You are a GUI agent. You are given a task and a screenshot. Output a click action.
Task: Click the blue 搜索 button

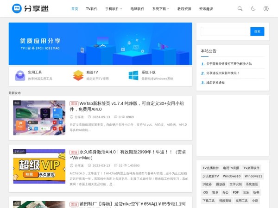pyautogui.click(x=257, y=31)
